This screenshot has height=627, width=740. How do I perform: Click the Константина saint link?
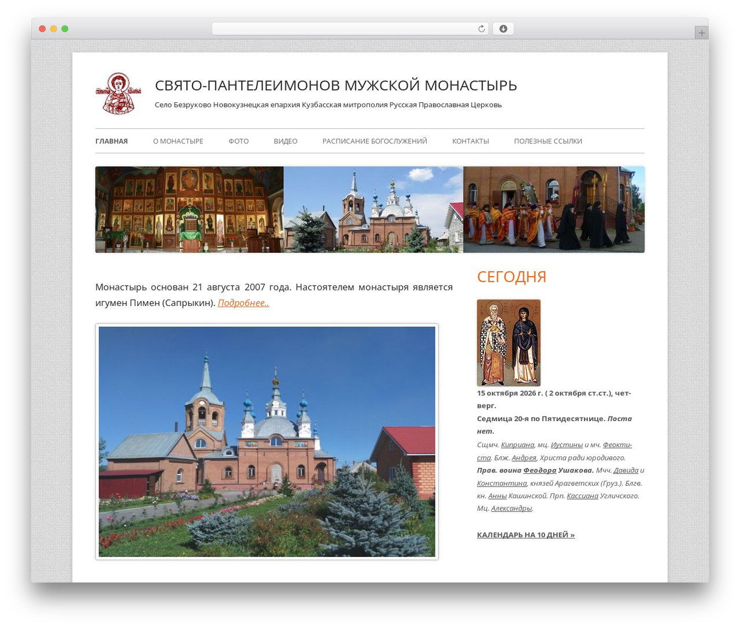pos(502,483)
